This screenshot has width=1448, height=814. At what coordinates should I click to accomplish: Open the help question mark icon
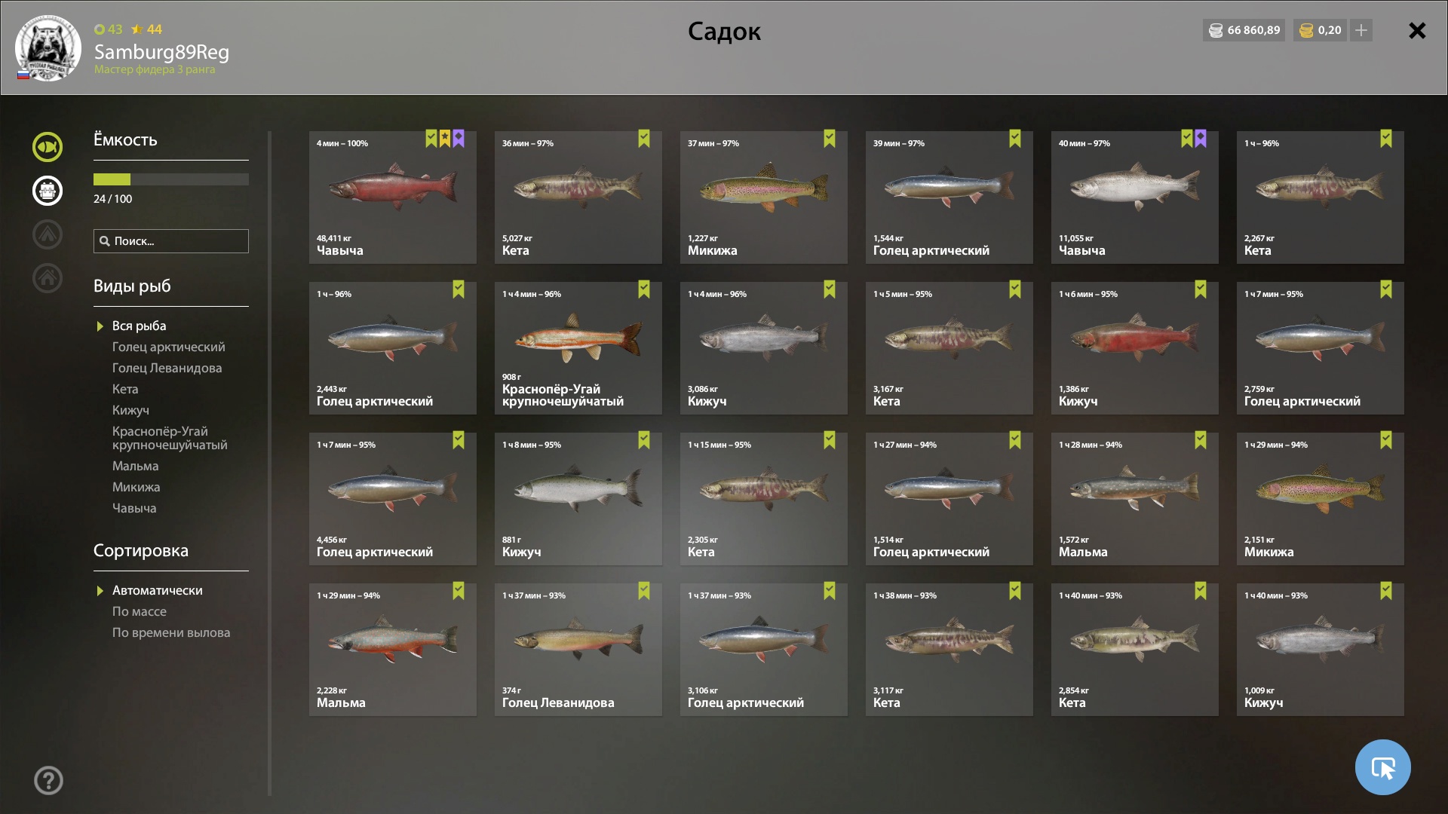(x=48, y=781)
